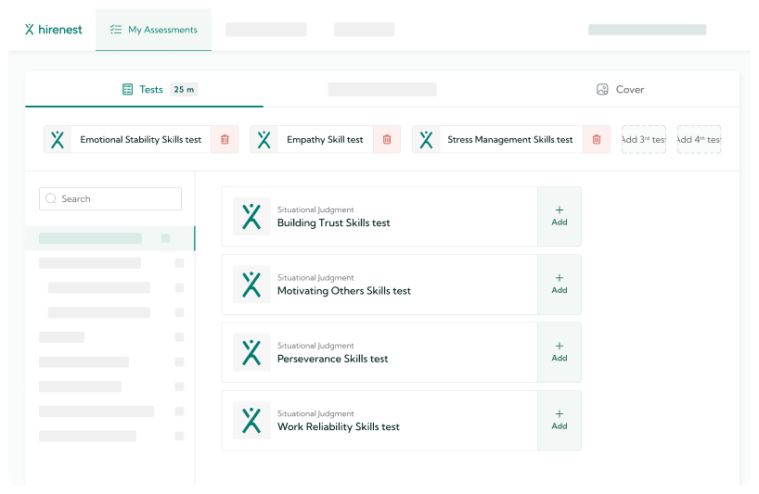Click the magnifier icon in Search
The width and height of the screenshot is (759, 494).
tap(51, 198)
